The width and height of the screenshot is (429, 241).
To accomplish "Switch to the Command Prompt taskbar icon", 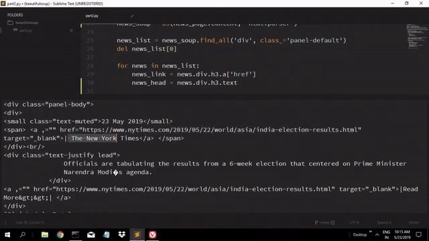I will point(76,235).
